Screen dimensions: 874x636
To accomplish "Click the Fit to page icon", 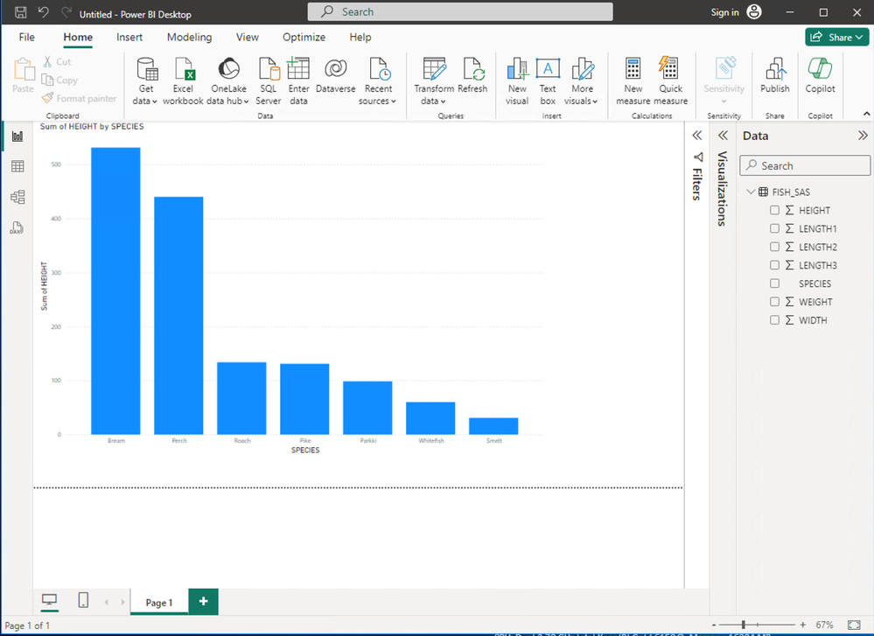I will coord(853,625).
